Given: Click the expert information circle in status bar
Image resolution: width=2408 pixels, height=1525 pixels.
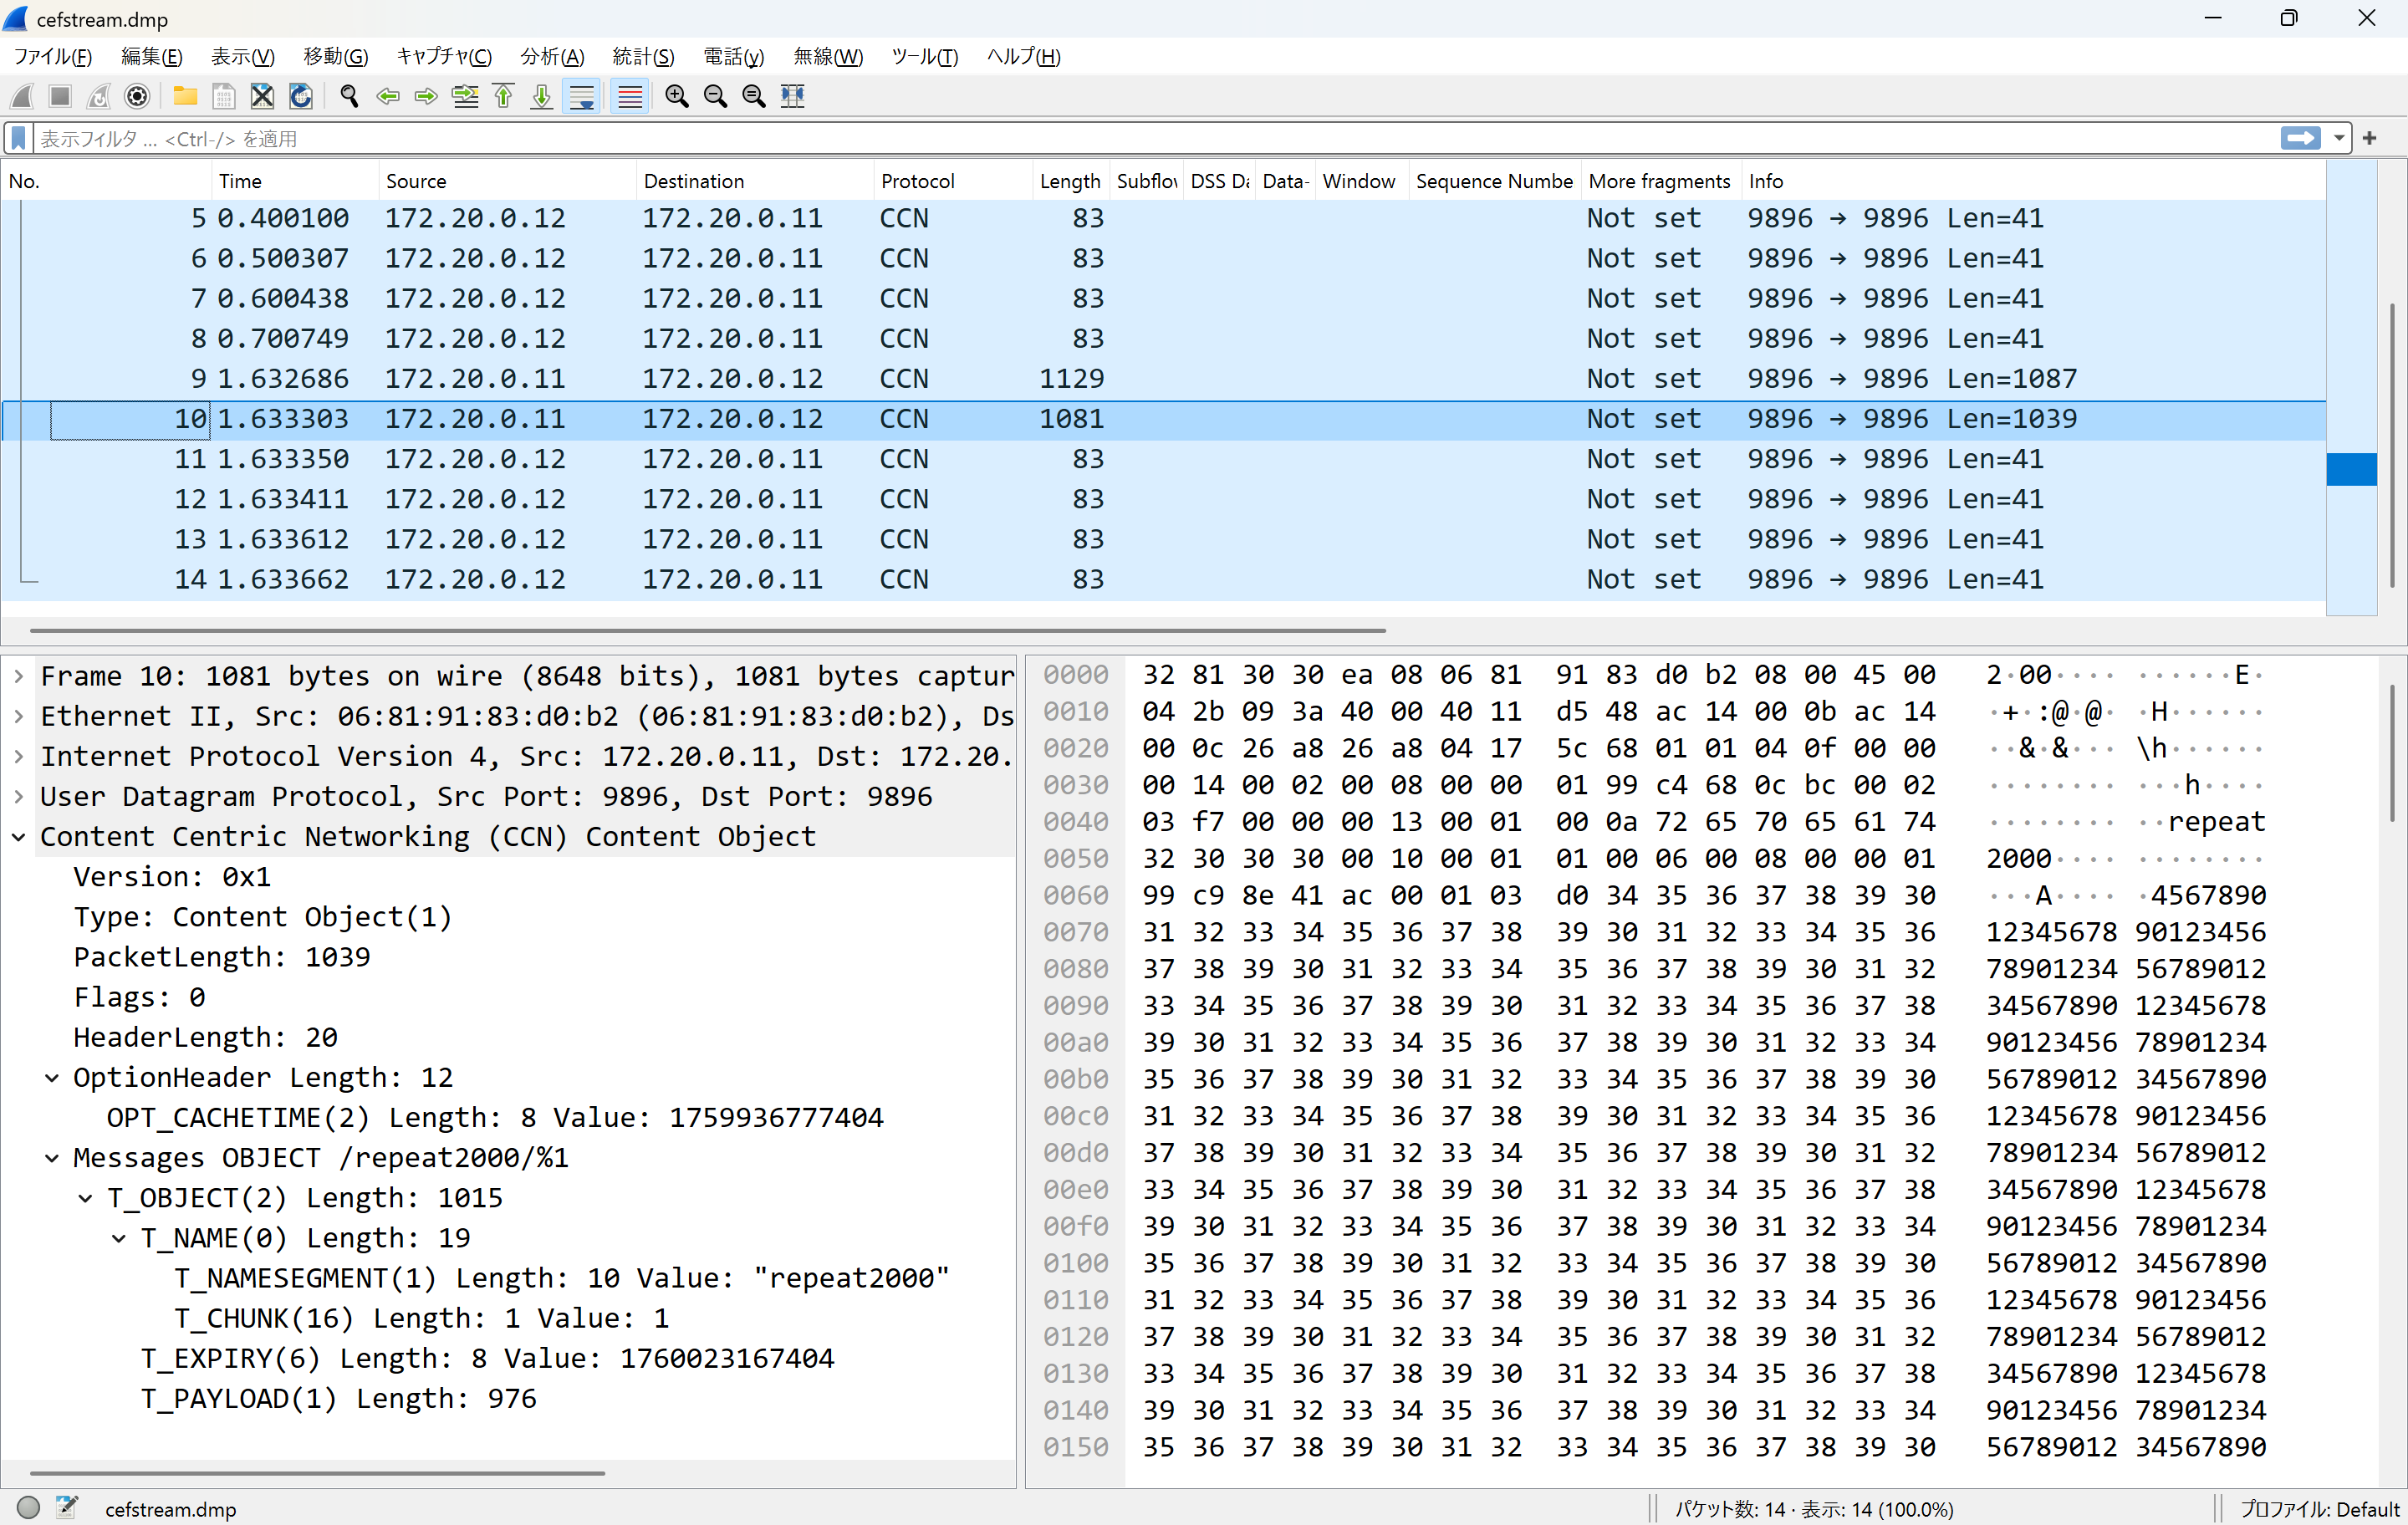Looking at the screenshot, I should 28,1507.
